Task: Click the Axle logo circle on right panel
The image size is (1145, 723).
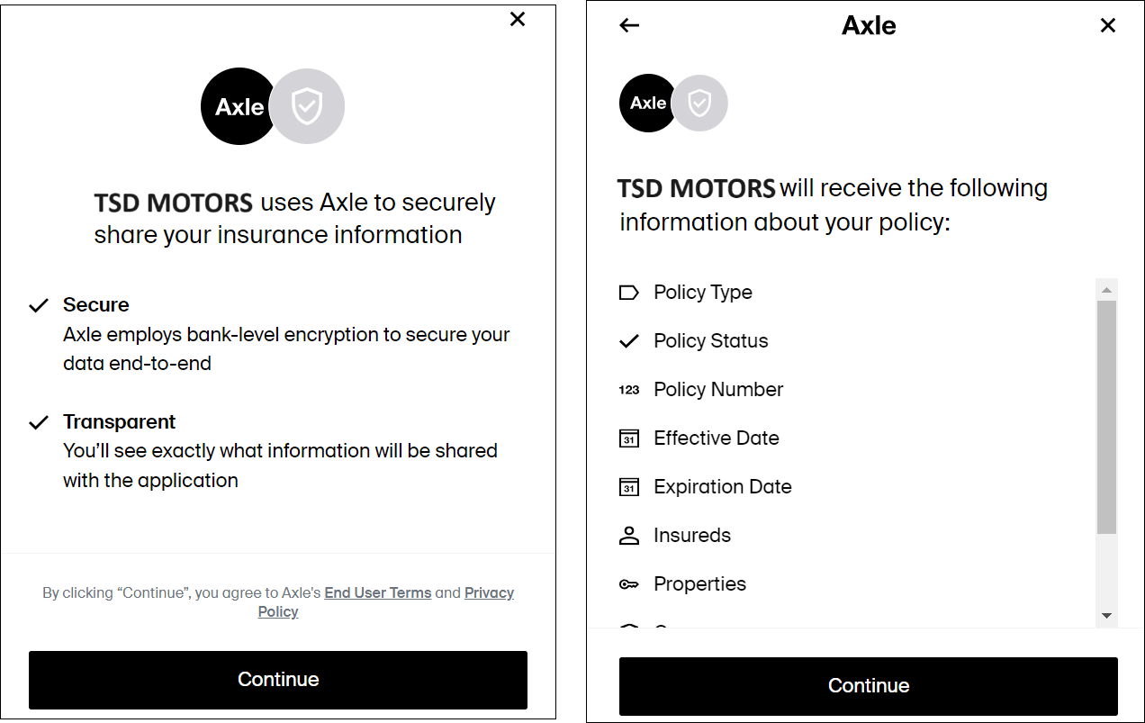Action: pyautogui.click(x=647, y=103)
